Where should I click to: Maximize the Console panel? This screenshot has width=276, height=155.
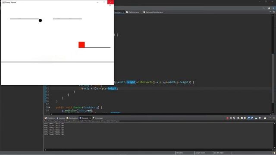(274, 118)
